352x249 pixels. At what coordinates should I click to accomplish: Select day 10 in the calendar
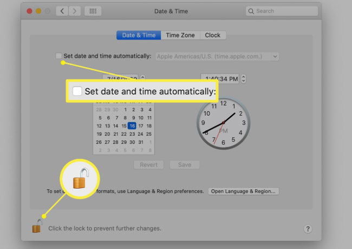click(x=141, y=118)
